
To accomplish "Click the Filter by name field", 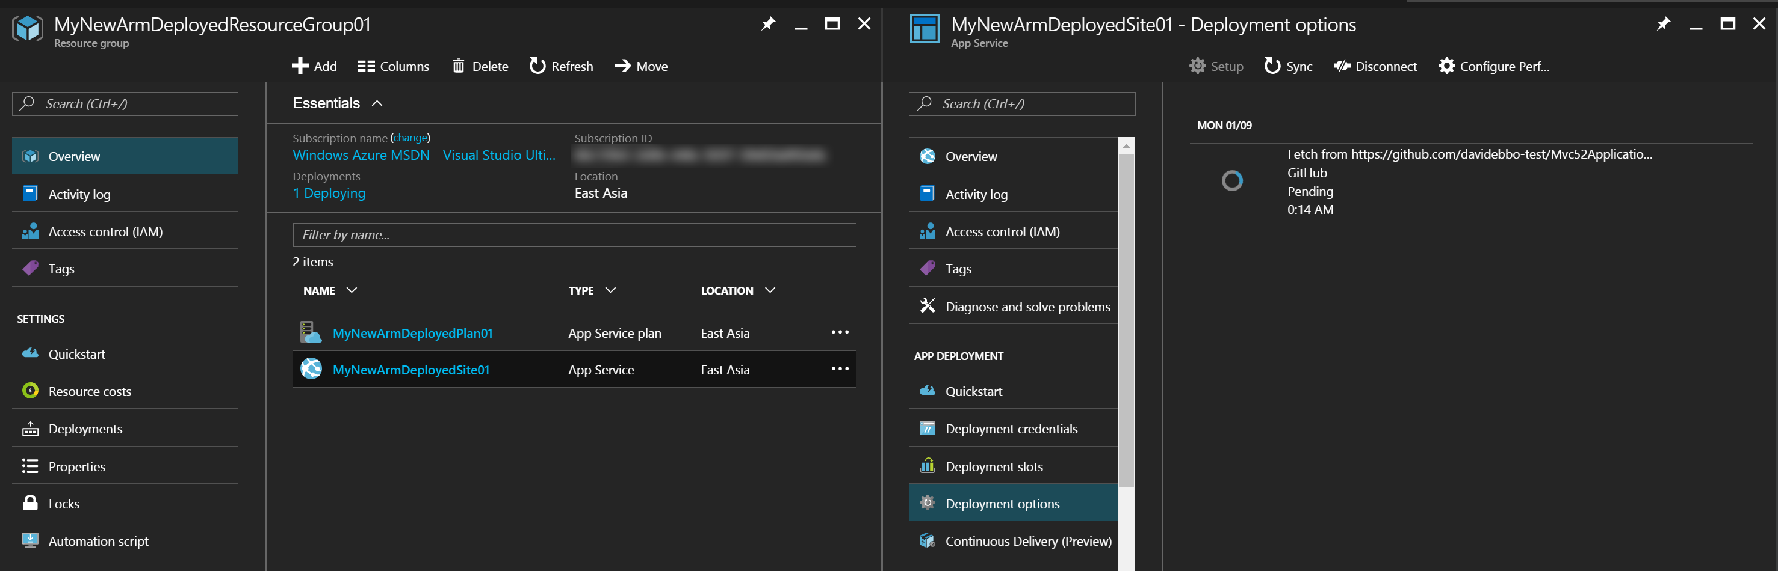I will 574,234.
